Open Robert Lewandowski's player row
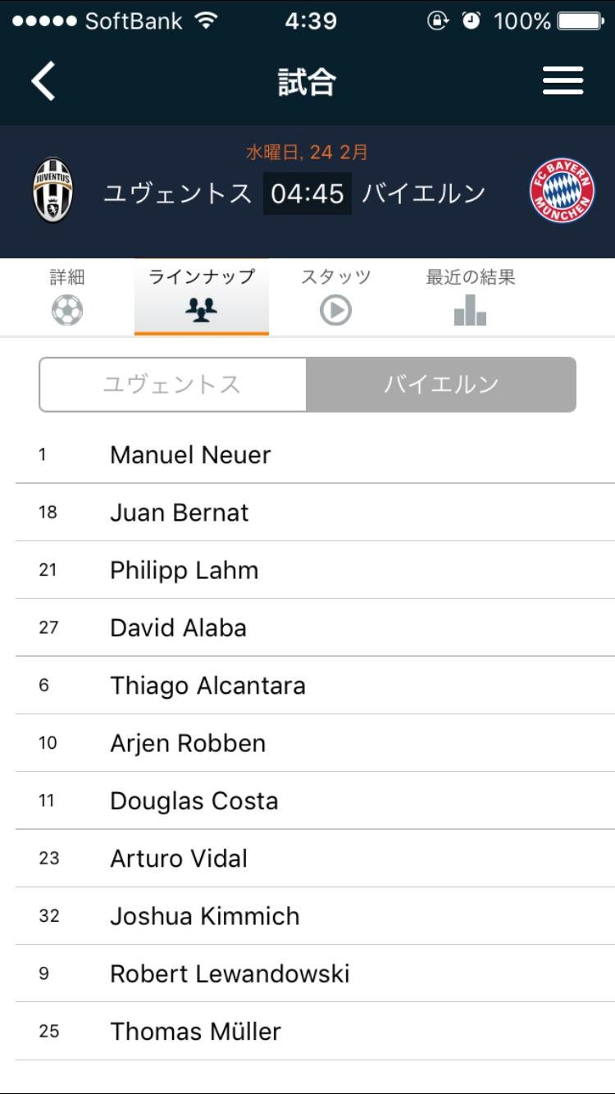 (x=230, y=973)
